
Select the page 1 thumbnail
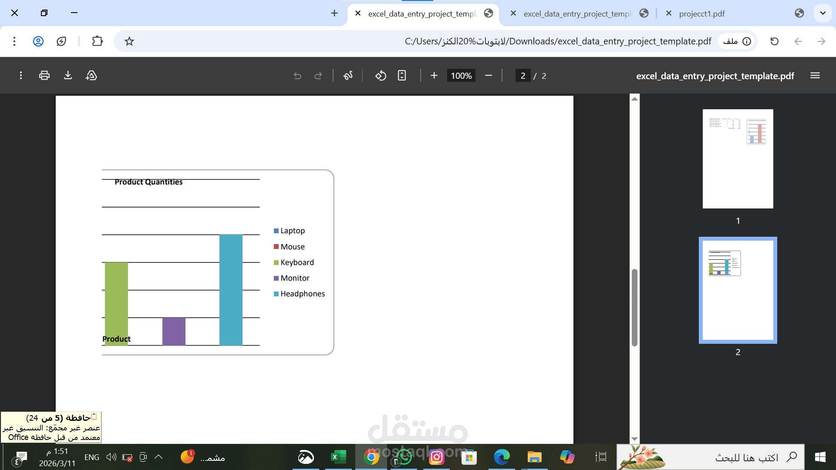(738, 158)
